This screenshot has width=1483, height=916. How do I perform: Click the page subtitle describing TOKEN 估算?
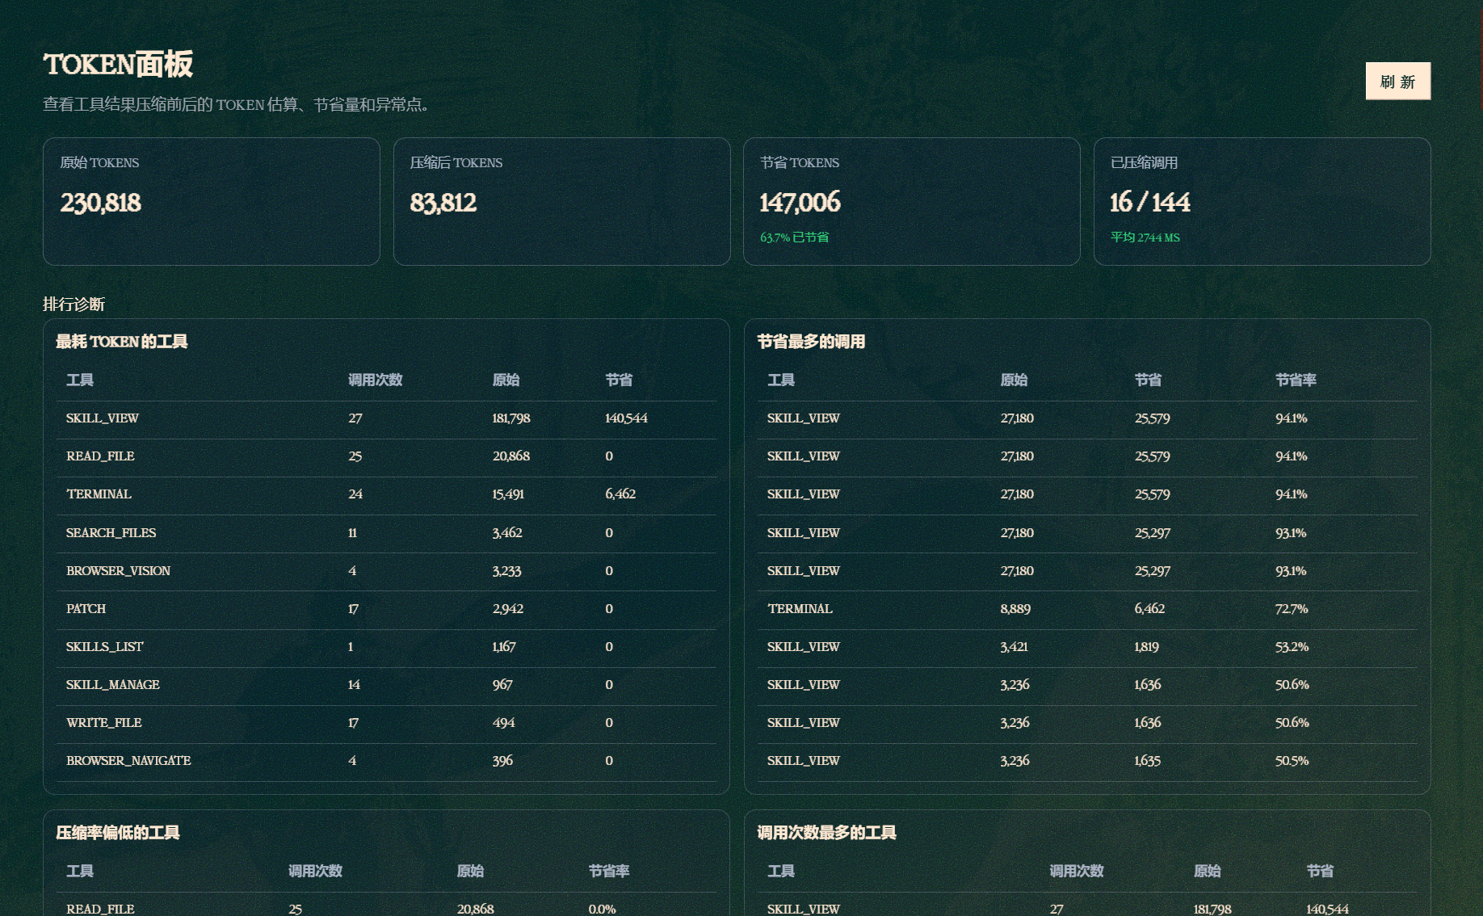coord(239,105)
